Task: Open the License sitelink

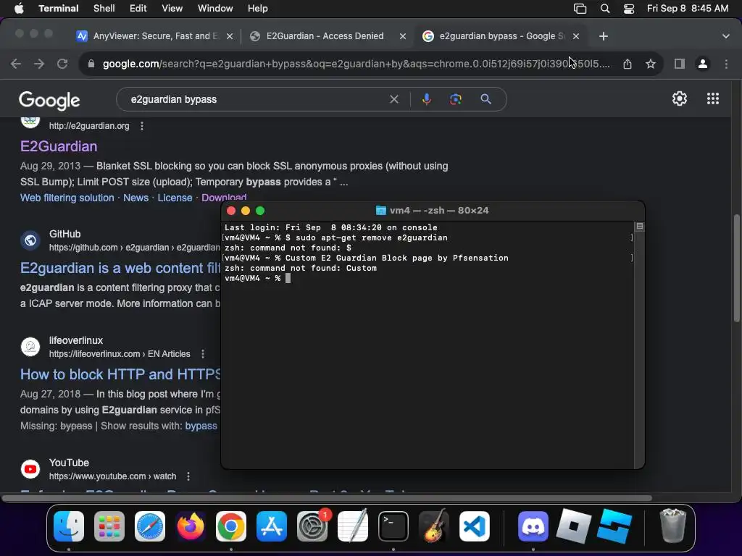Action: [175, 198]
